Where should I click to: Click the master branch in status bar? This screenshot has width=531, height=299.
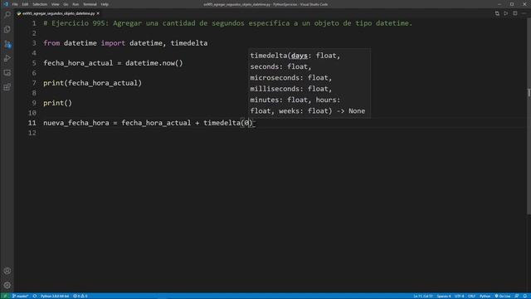20,296
